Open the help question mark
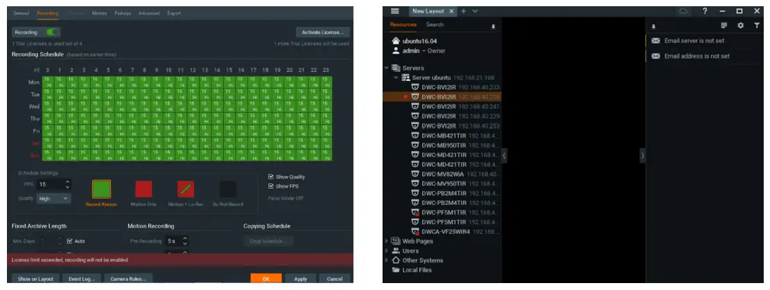The image size is (770, 290). 705,11
